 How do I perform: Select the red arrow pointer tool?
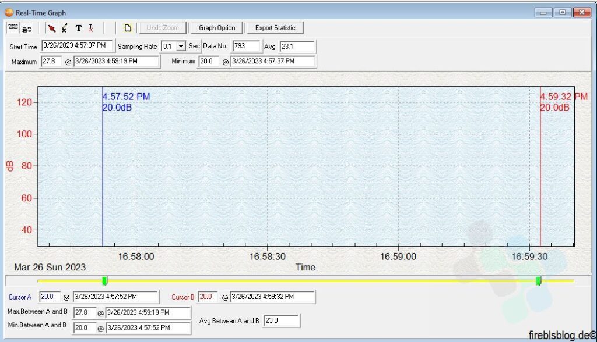(x=52, y=28)
